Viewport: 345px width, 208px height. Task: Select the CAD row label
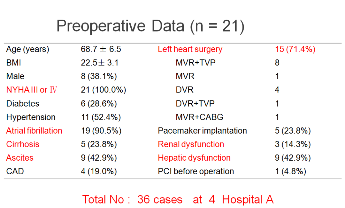point(15,171)
